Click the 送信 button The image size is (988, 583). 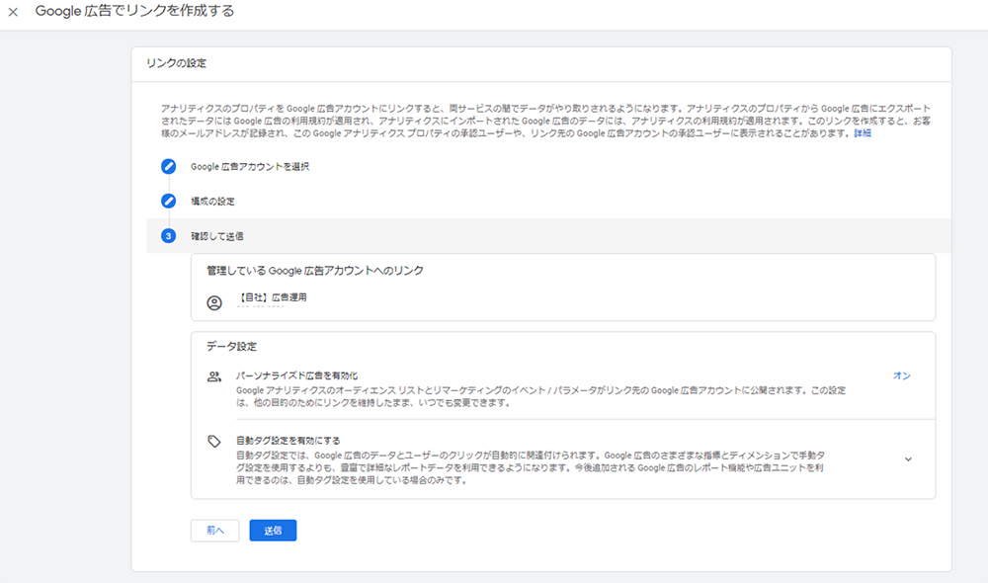click(273, 531)
